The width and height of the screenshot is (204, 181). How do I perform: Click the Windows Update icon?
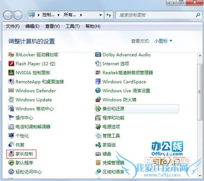coord(11,100)
